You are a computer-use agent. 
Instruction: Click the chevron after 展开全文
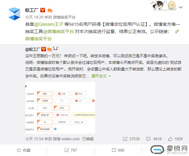(x=110, y=76)
